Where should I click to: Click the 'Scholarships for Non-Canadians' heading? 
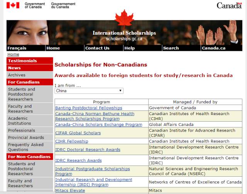101,65
